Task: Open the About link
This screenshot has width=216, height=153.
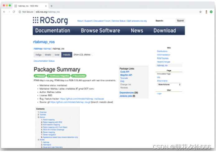Action: coord(80,21)
